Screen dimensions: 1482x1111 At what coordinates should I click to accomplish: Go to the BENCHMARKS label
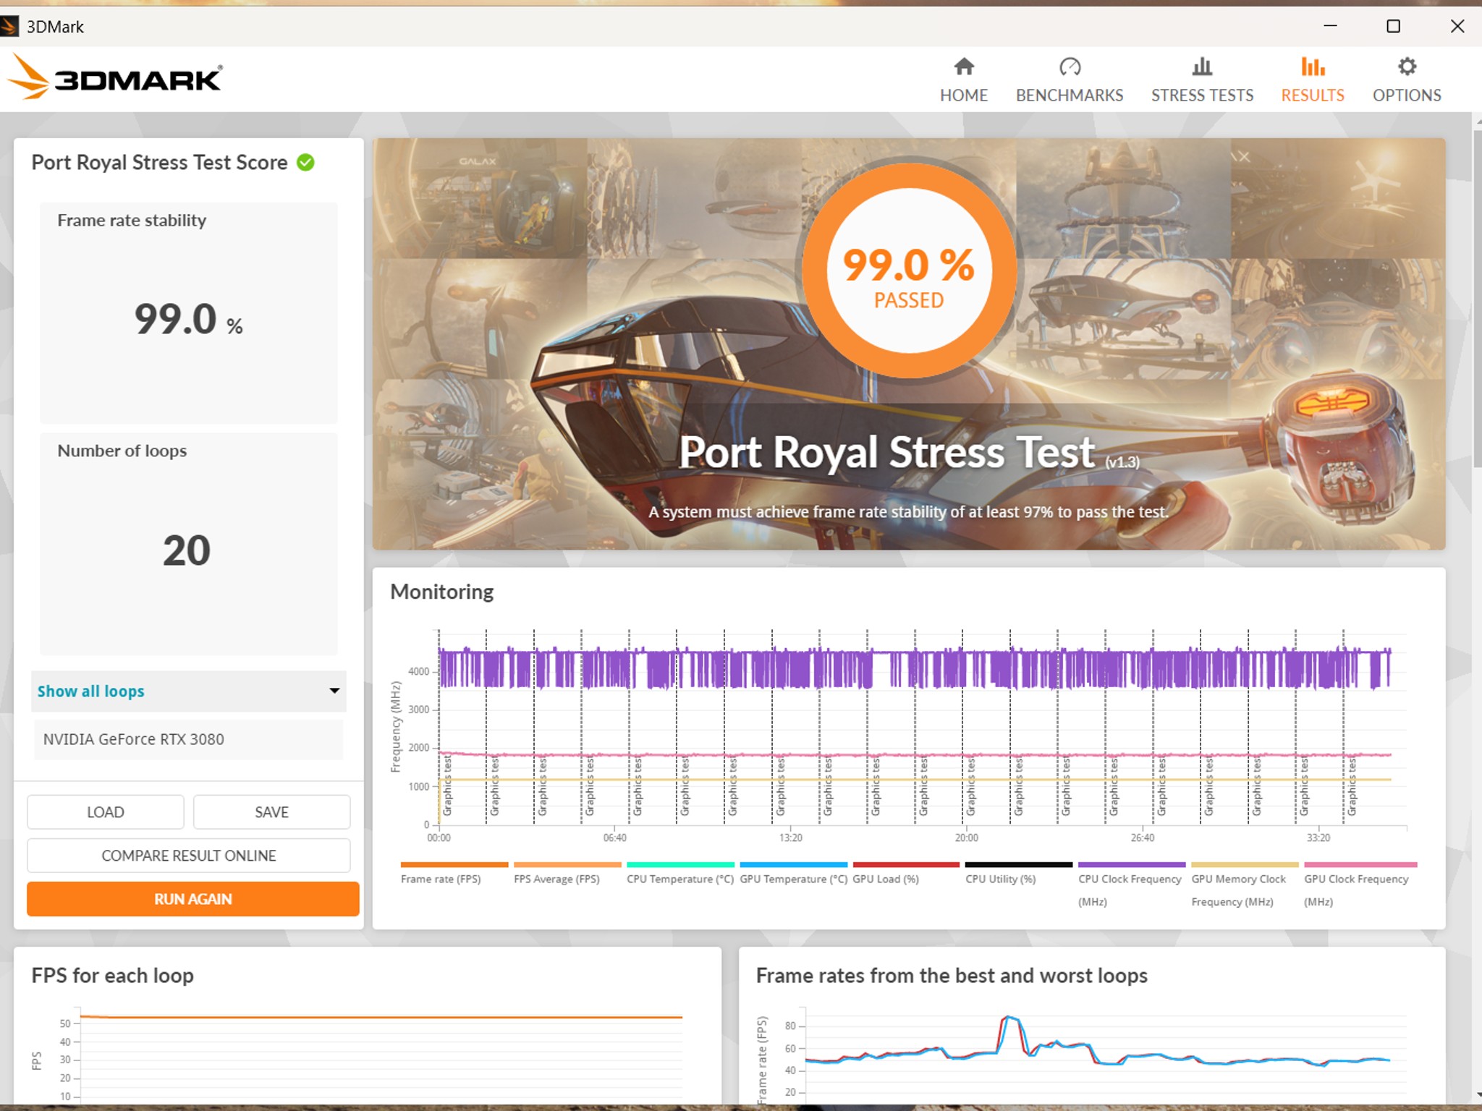click(1070, 95)
